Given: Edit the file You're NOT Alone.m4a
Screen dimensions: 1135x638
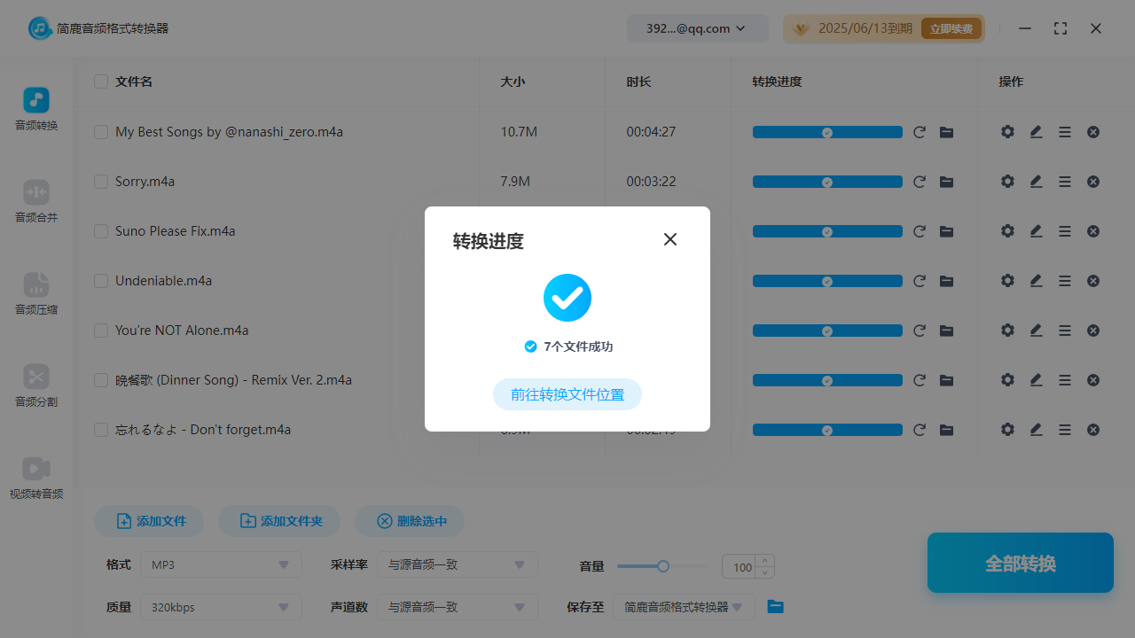Looking at the screenshot, I should click(1035, 331).
